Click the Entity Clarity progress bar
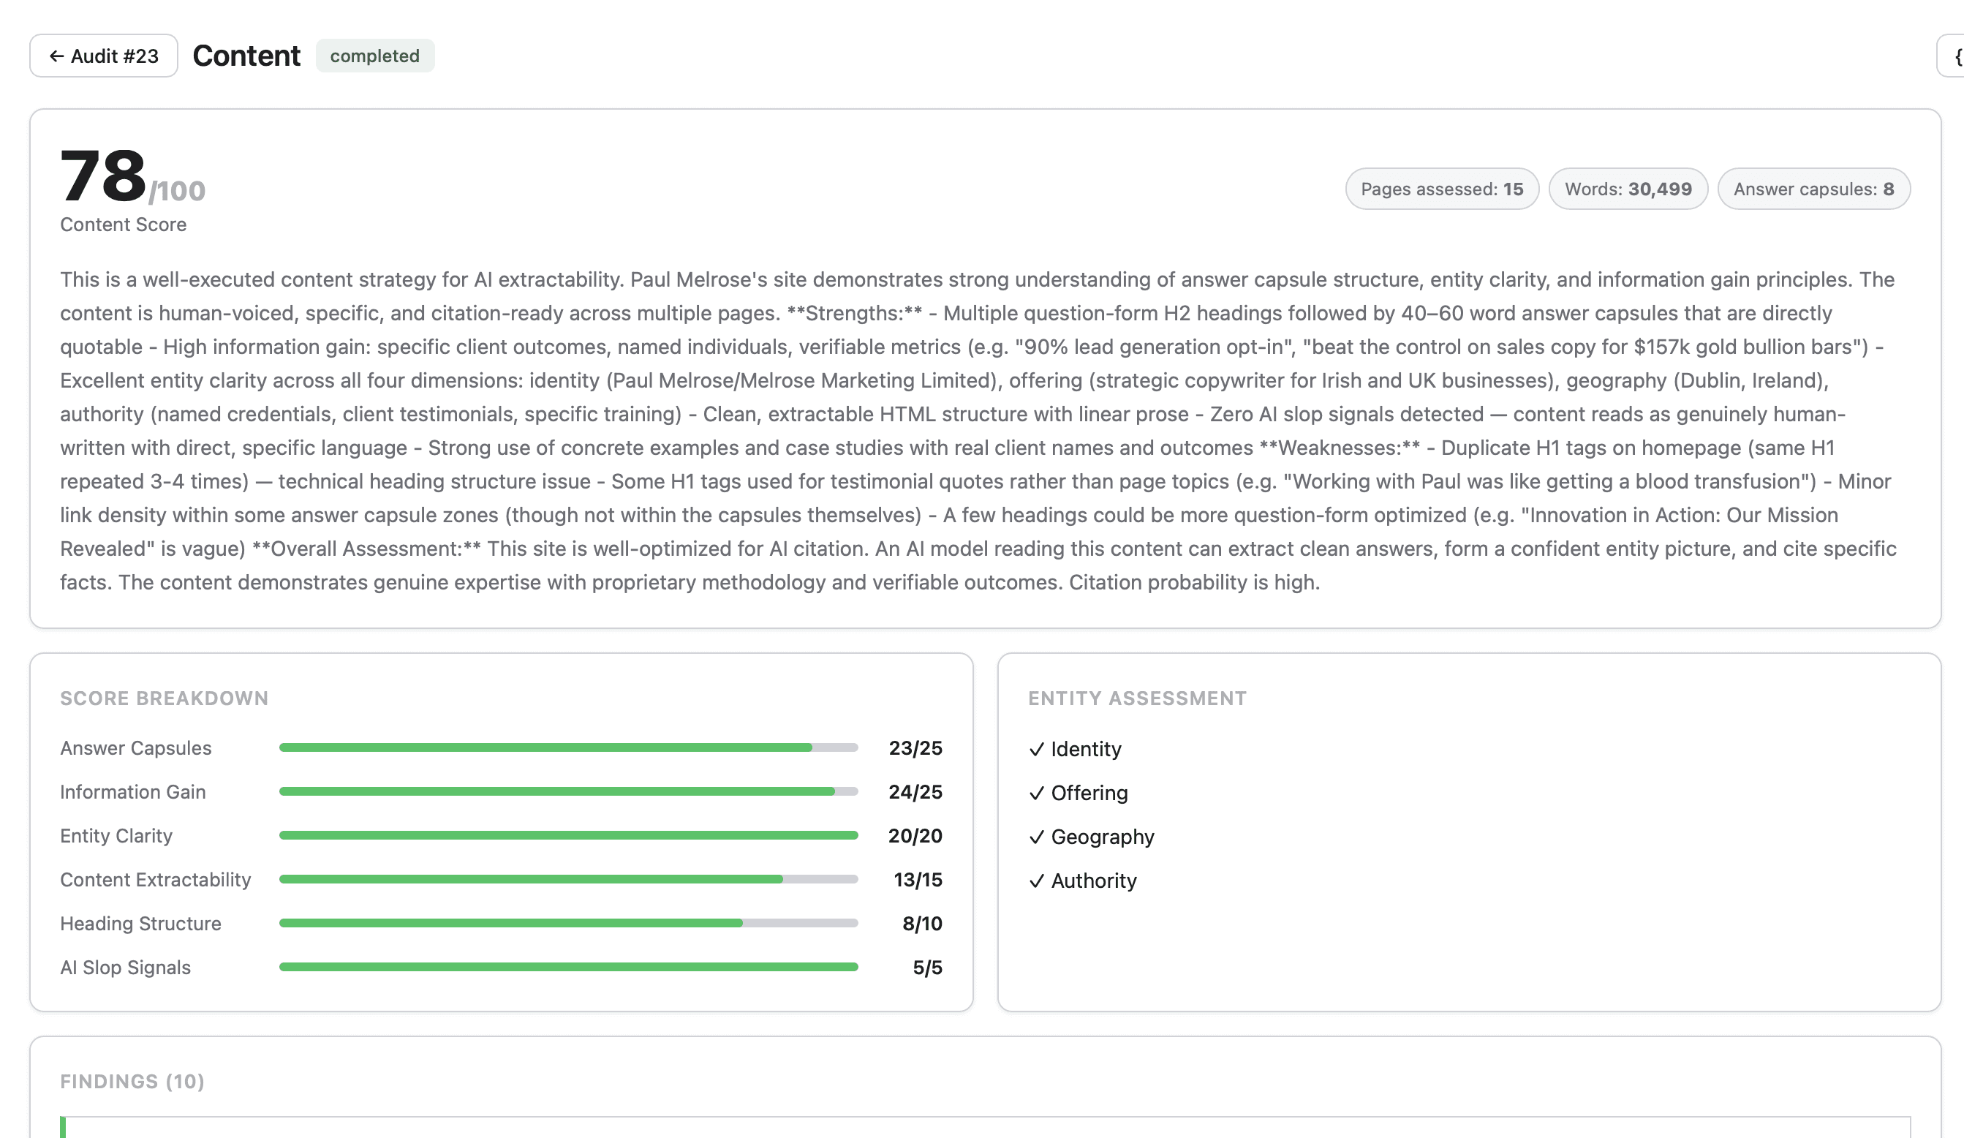 (x=568, y=835)
